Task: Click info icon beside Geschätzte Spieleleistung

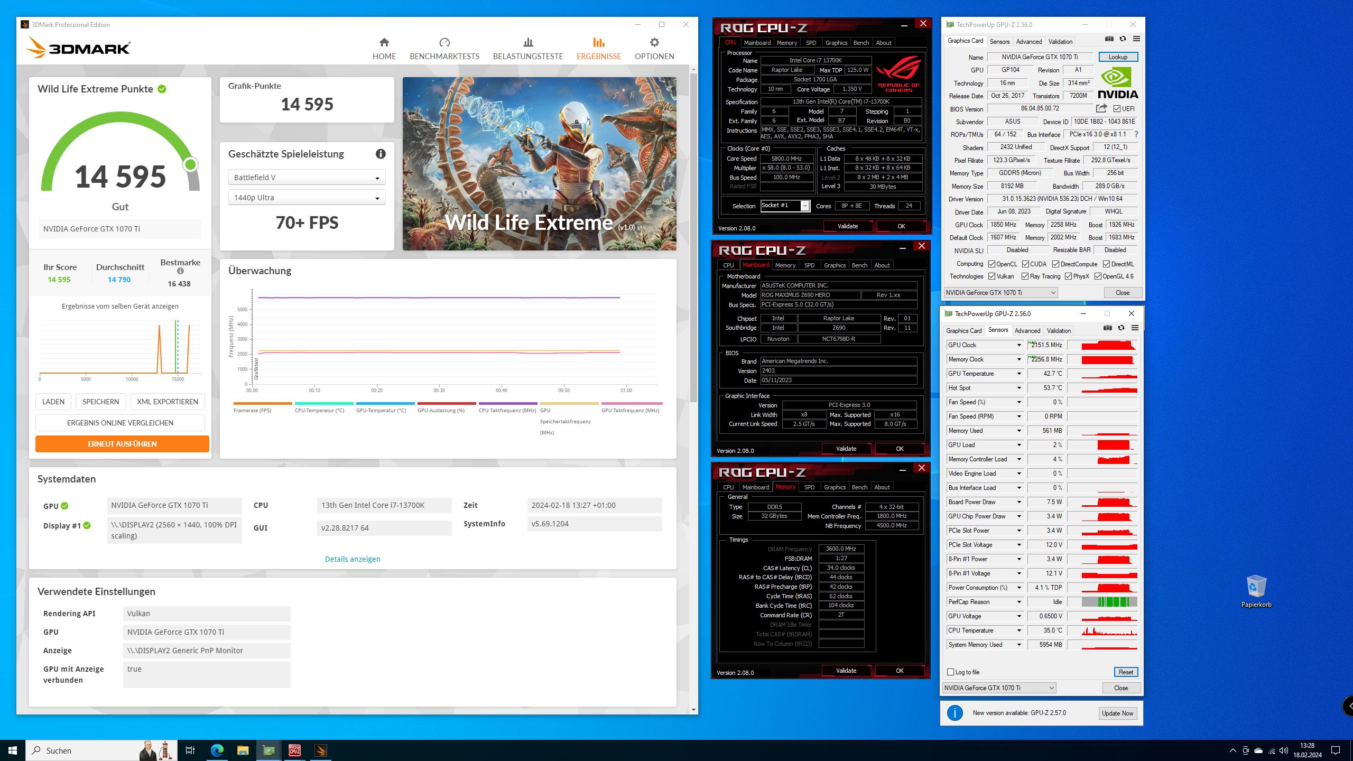Action: click(x=381, y=154)
